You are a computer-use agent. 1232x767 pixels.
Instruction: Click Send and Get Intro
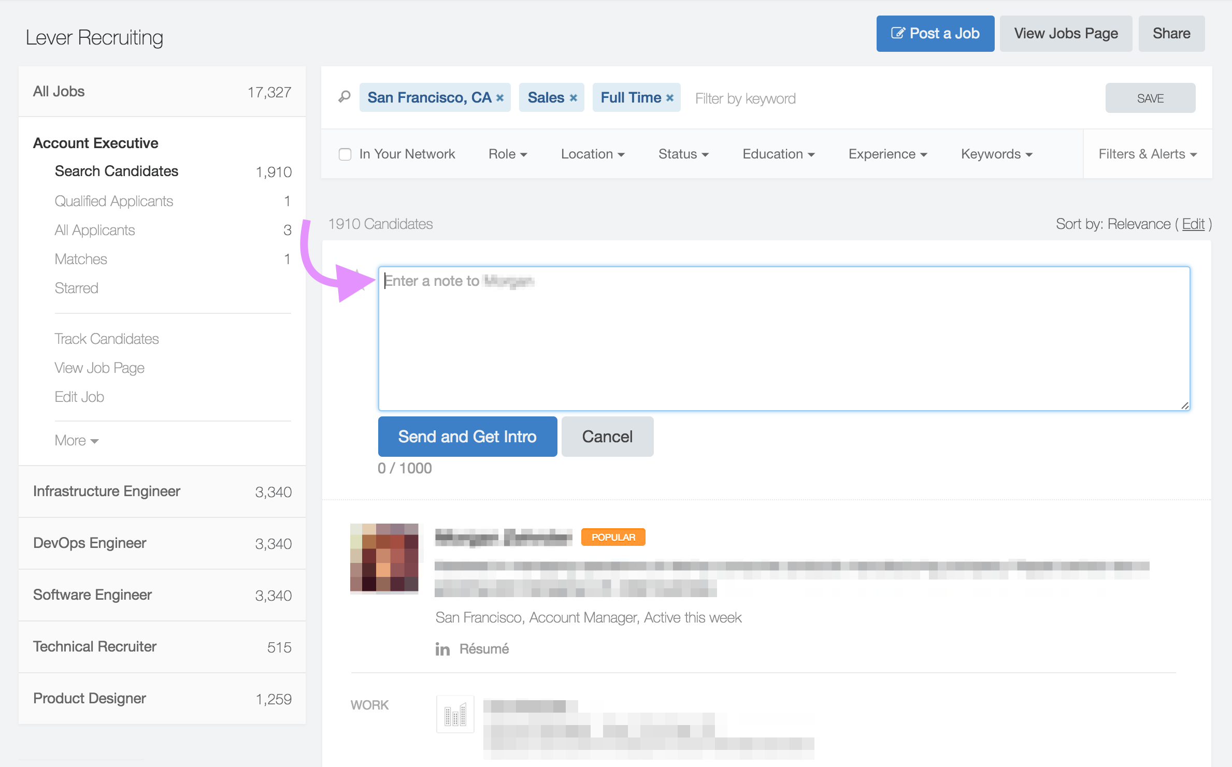(467, 437)
